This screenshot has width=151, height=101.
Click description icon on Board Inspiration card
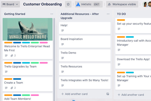pos(63,44)
